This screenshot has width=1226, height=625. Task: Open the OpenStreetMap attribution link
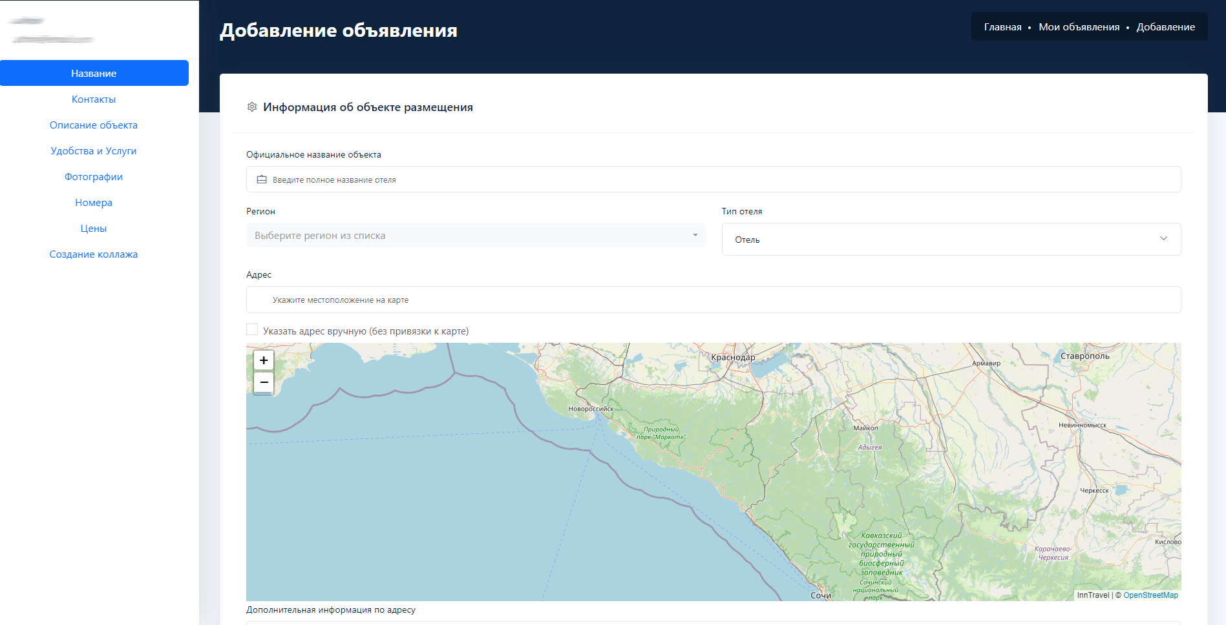point(1150,595)
